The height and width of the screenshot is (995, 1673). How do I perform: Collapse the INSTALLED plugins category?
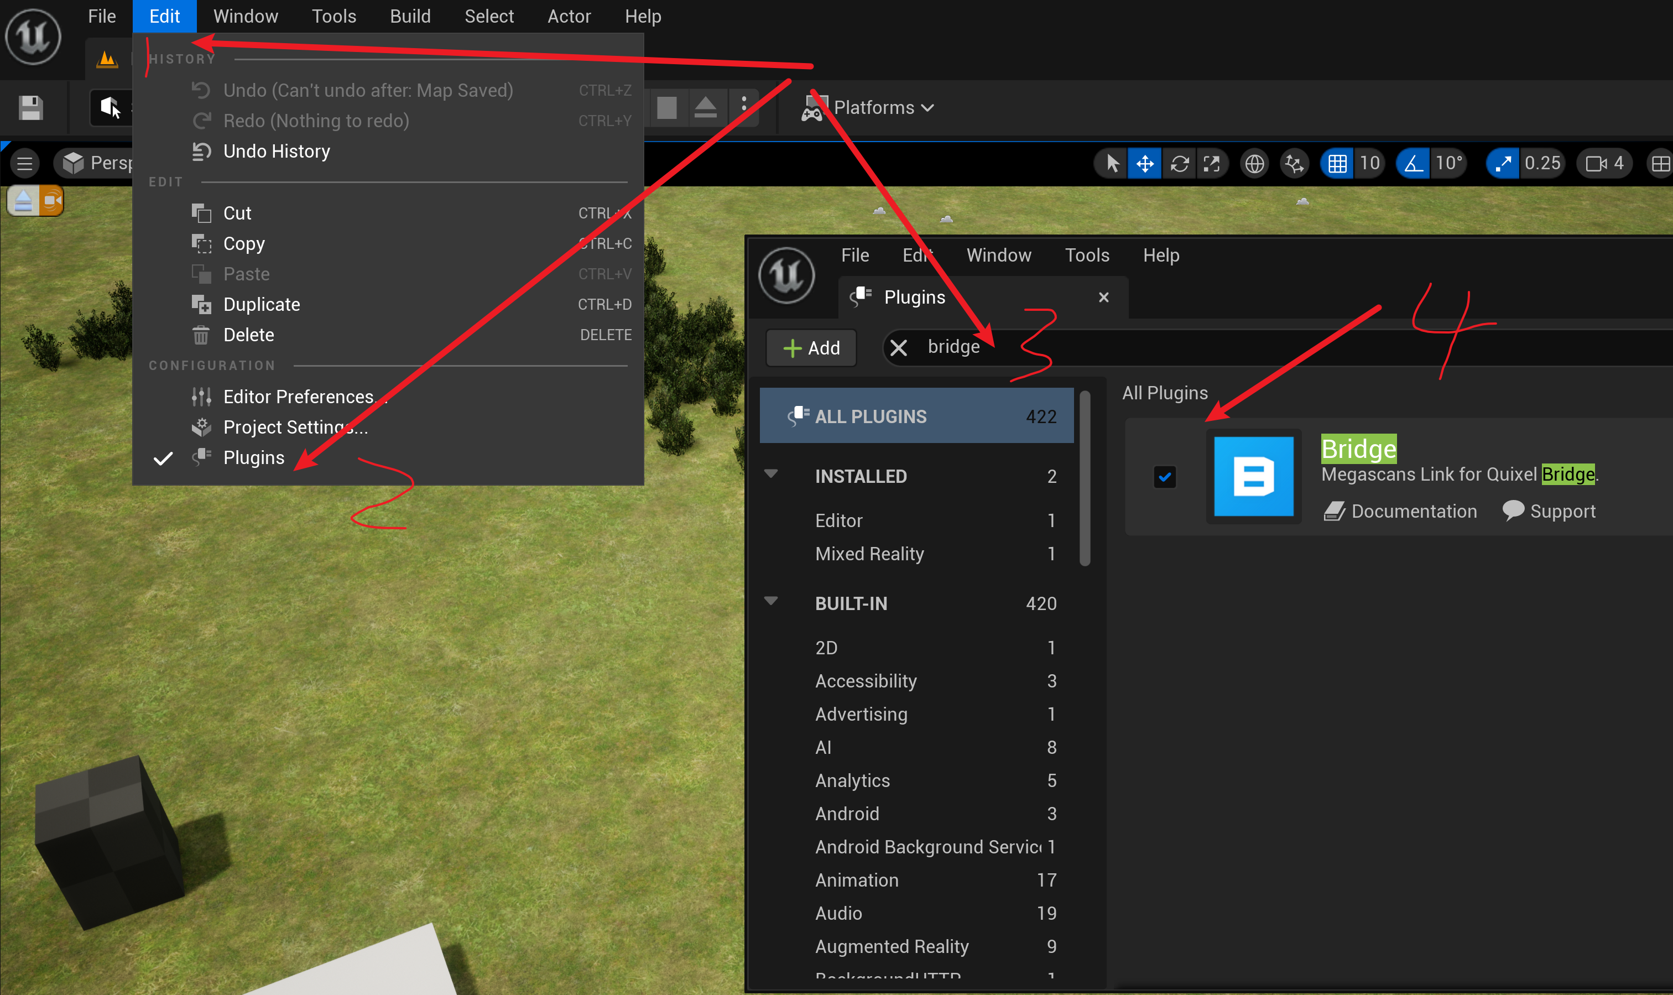tap(771, 475)
